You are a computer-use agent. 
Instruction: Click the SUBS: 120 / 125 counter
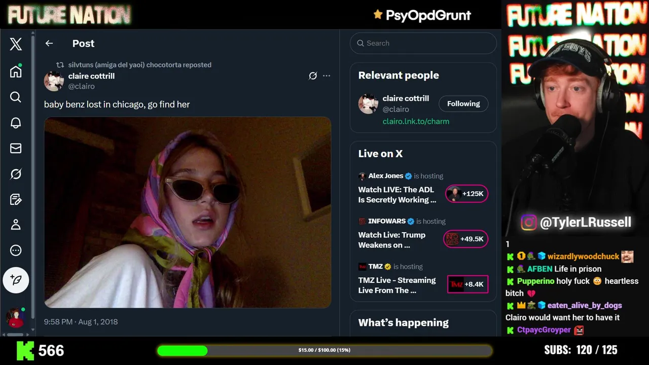tap(581, 350)
